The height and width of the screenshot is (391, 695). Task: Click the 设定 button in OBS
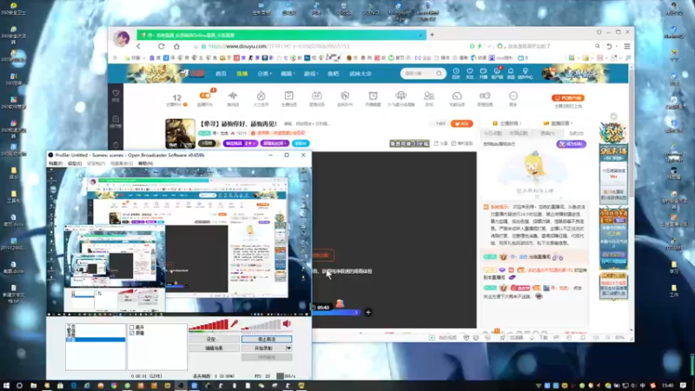(214, 339)
